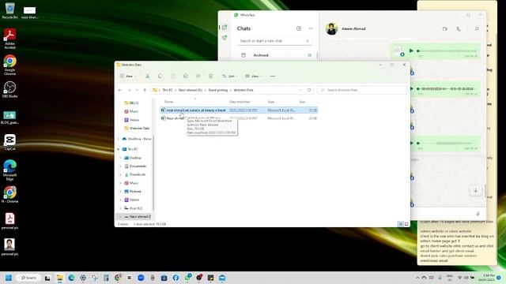The height and width of the screenshot is (284, 506).
Task: Open CapCut desktop shortcut
Action: [x=10, y=142]
